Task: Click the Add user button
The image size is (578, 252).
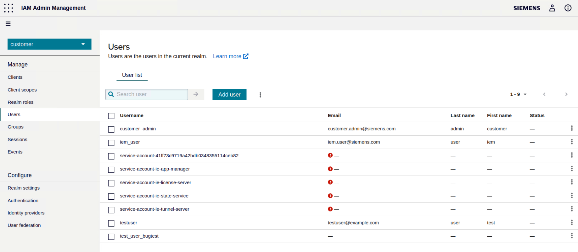Action: point(229,94)
